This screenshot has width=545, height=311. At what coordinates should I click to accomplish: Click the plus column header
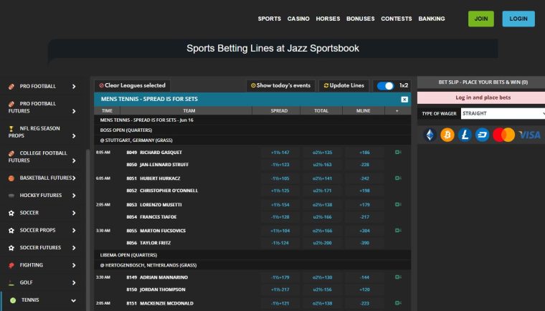click(397, 111)
